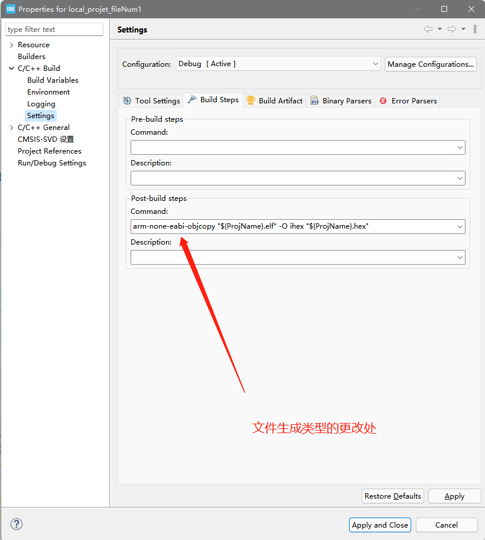Open CMSIS-SVD 设置 page
Image resolution: width=485 pixels, height=540 pixels.
tap(46, 139)
